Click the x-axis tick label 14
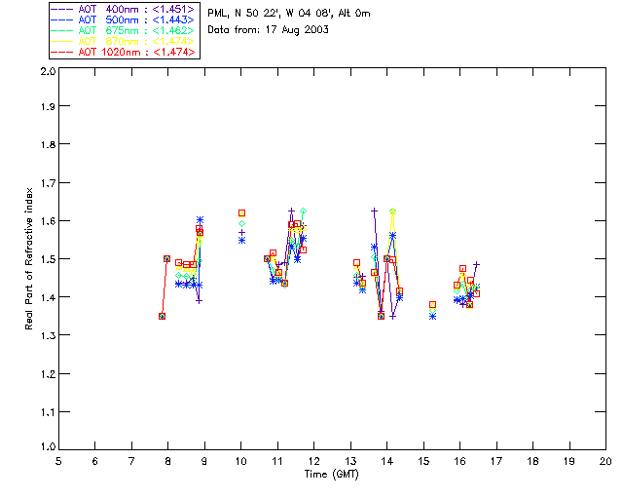Screen dimensions: 623x499 [x=387, y=461]
